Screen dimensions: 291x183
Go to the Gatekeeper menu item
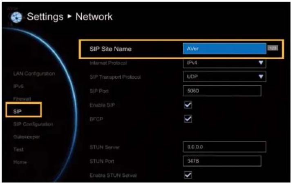27,137
